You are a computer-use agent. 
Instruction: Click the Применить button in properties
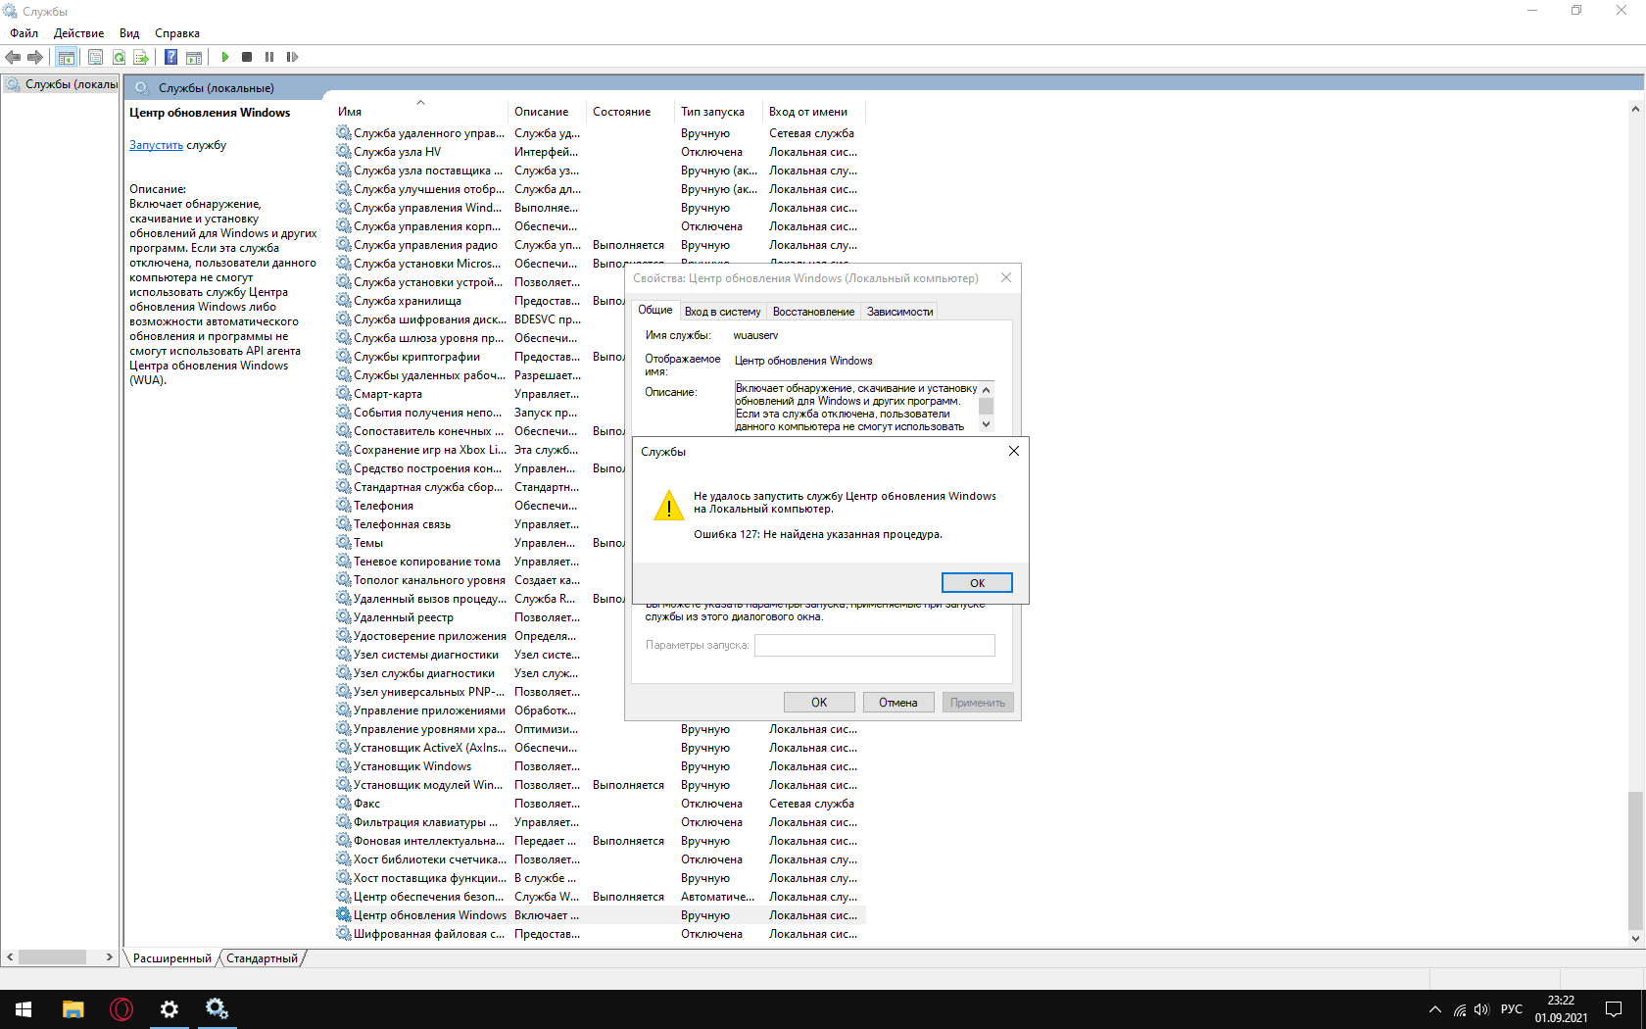(x=978, y=703)
